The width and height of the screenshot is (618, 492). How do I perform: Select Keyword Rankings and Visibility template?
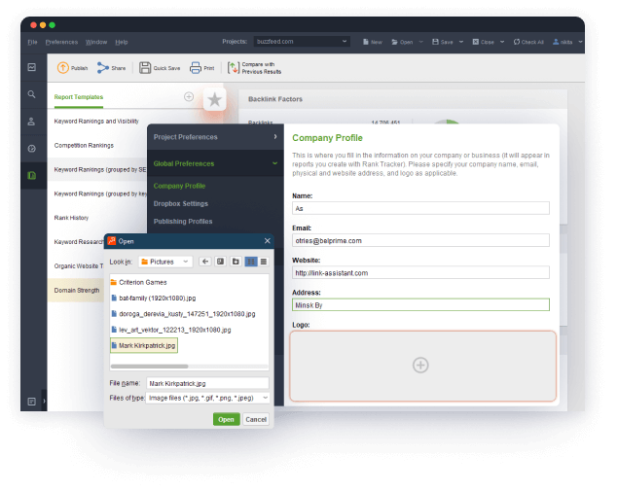pos(96,122)
